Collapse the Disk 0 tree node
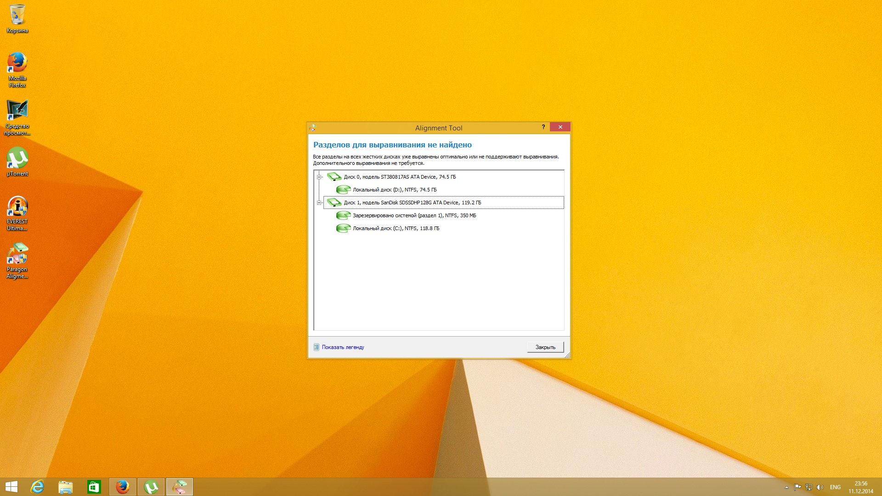882x496 pixels. pyautogui.click(x=319, y=177)
